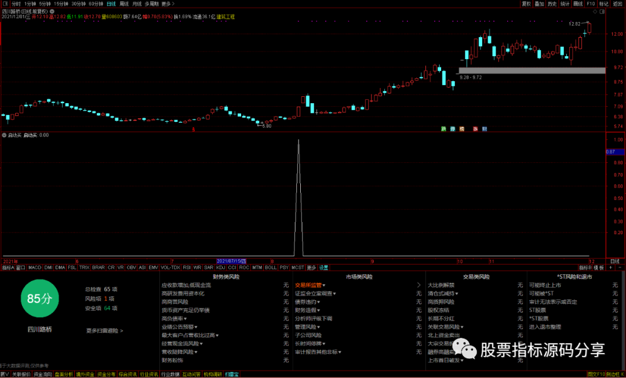
Task: Click the sidebar panel icon beside the diamond
Action: [x=602, y=12]
